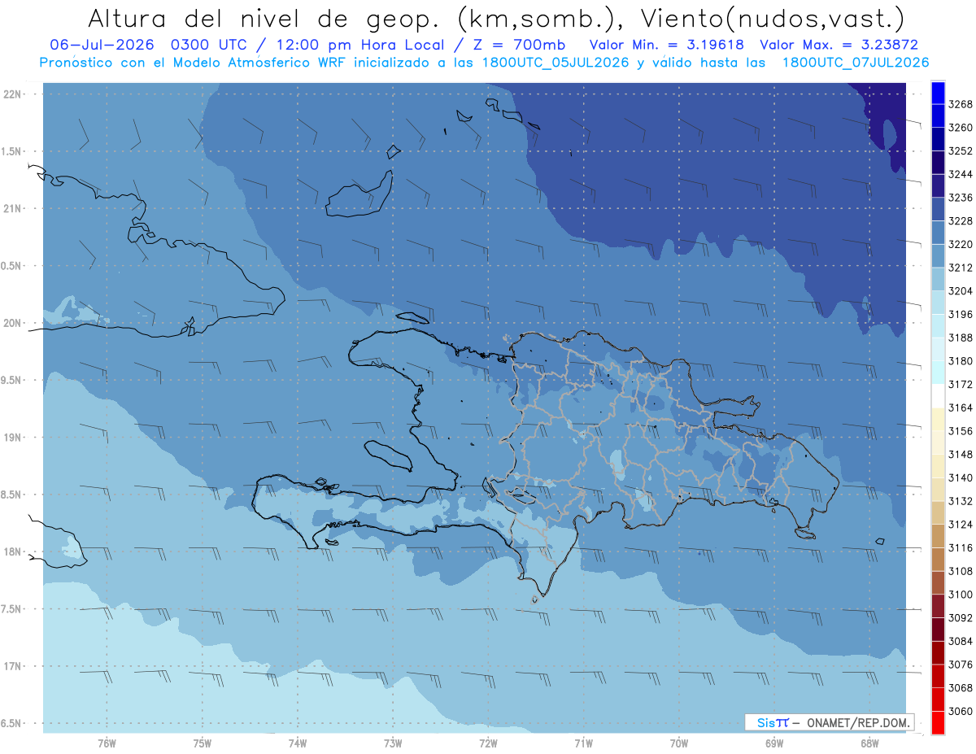Click the '21N' latitude label
The width and height of the screenshot is (976, 754).
(x=11, y=209)
